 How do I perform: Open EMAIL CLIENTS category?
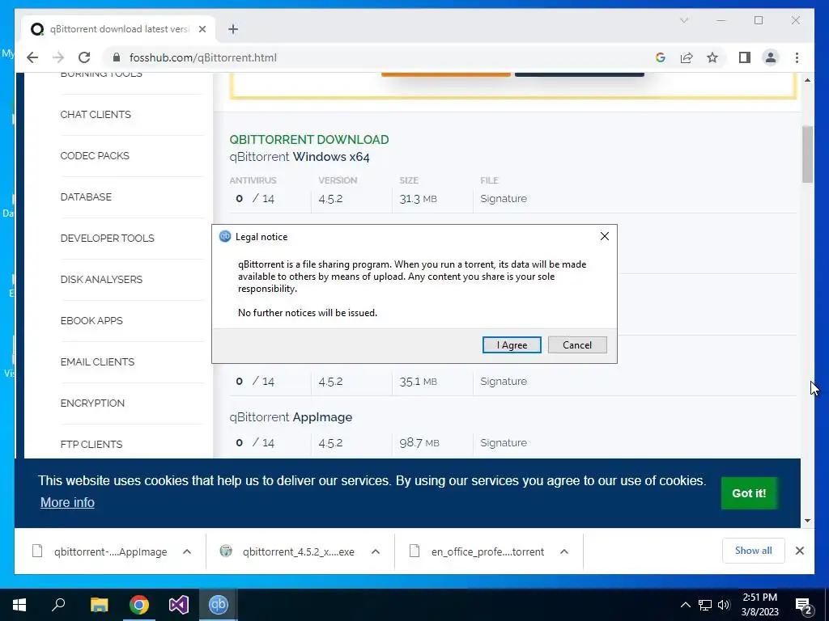pos(97,361)
